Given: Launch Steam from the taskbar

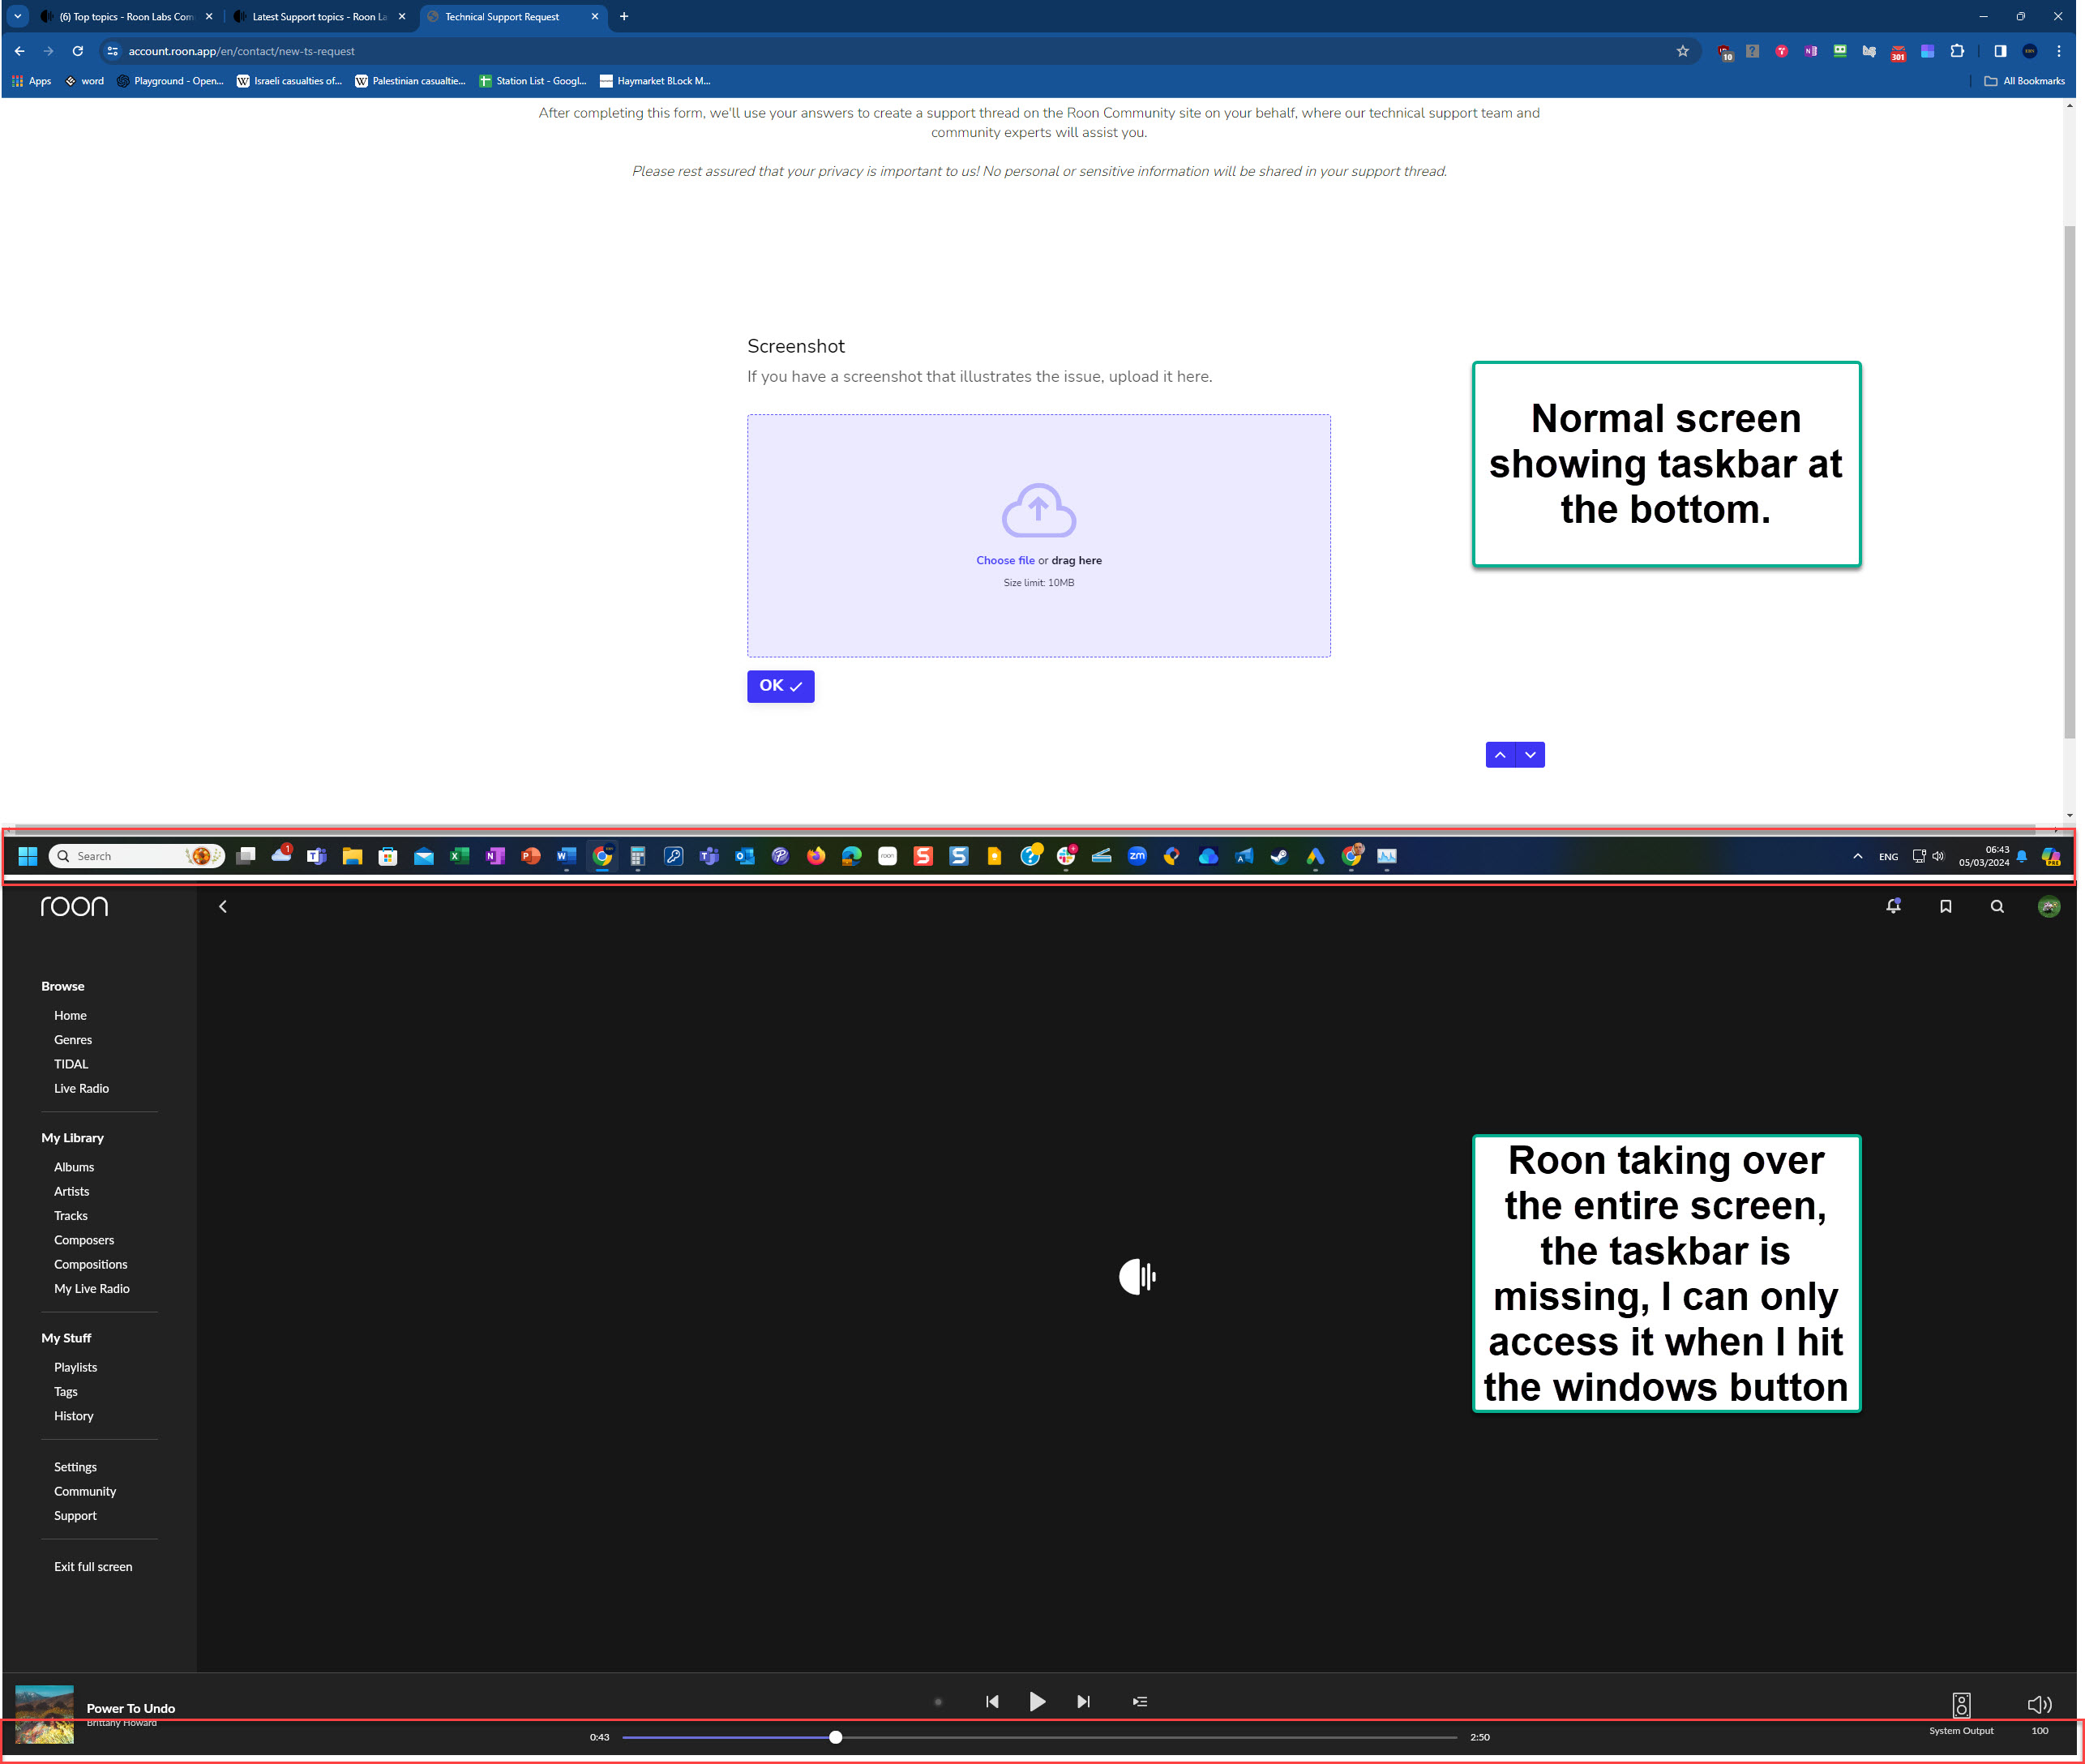Looking at the screenshot, I should (1279, 856).
